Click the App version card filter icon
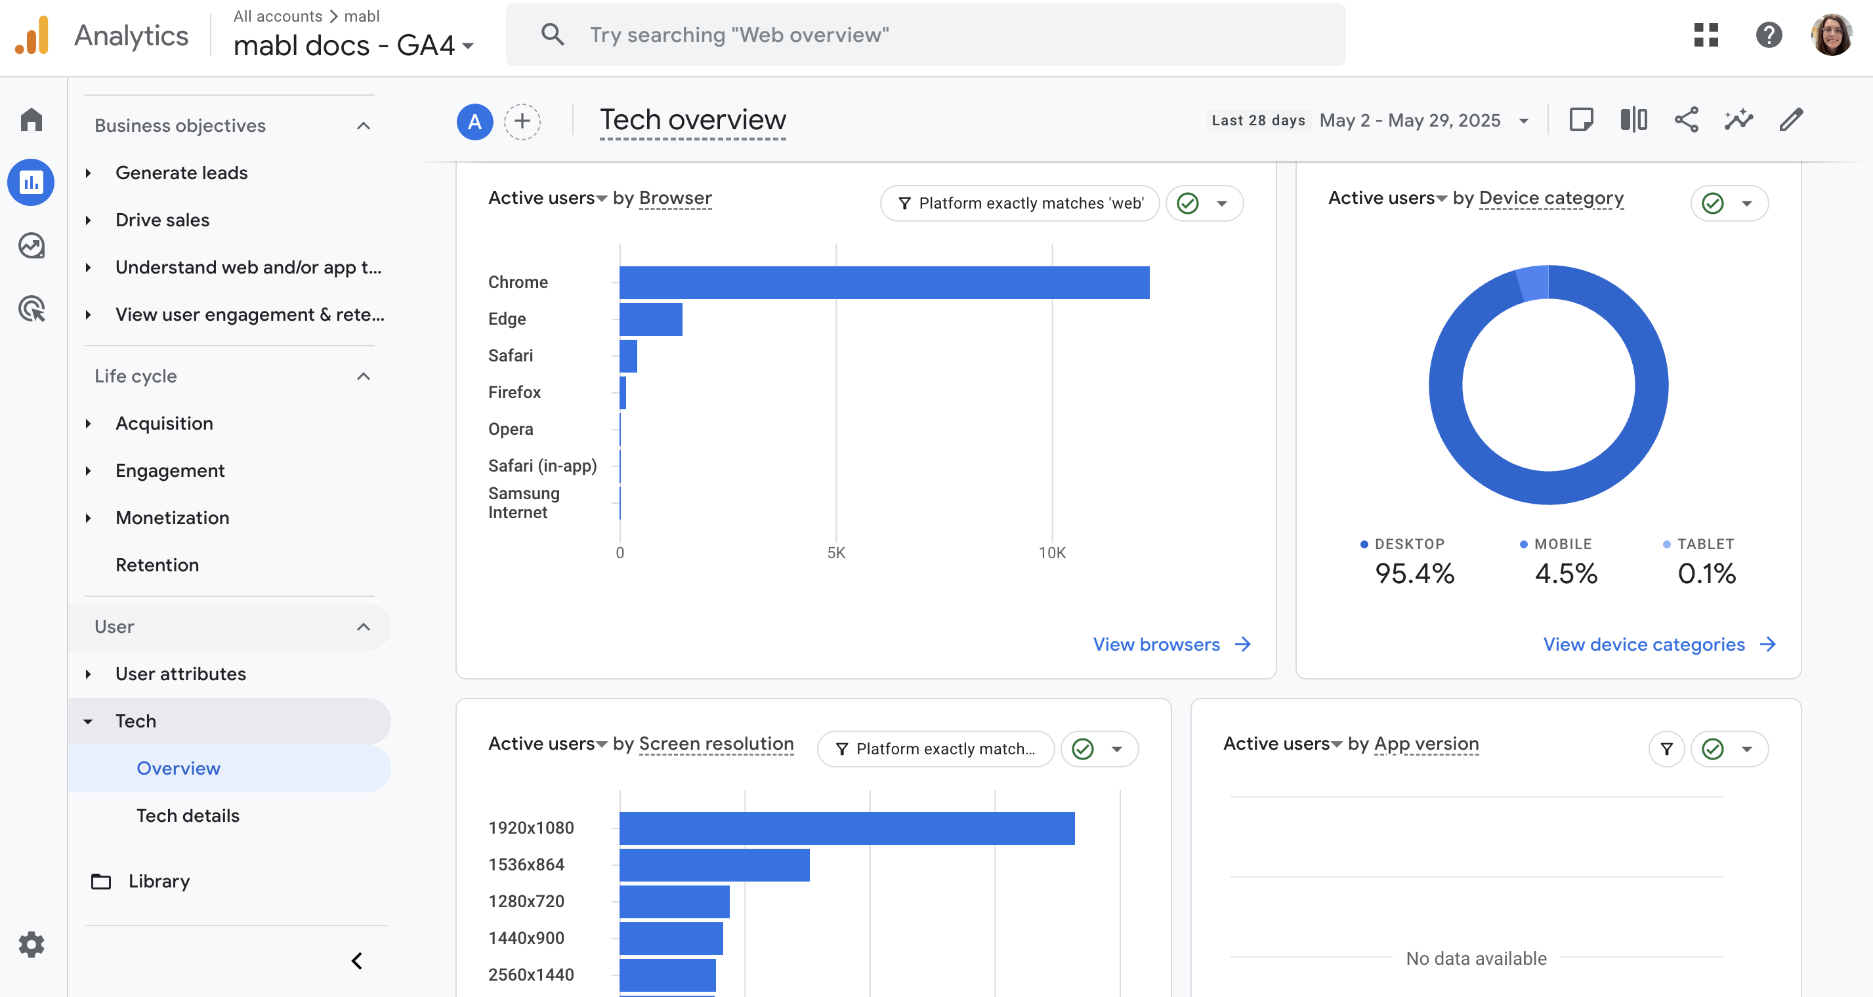The image size is (1873, 997). (x=1666, y=748)
